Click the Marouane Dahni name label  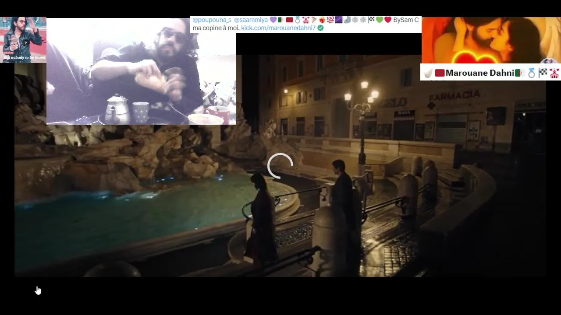[x=479, y=73]
